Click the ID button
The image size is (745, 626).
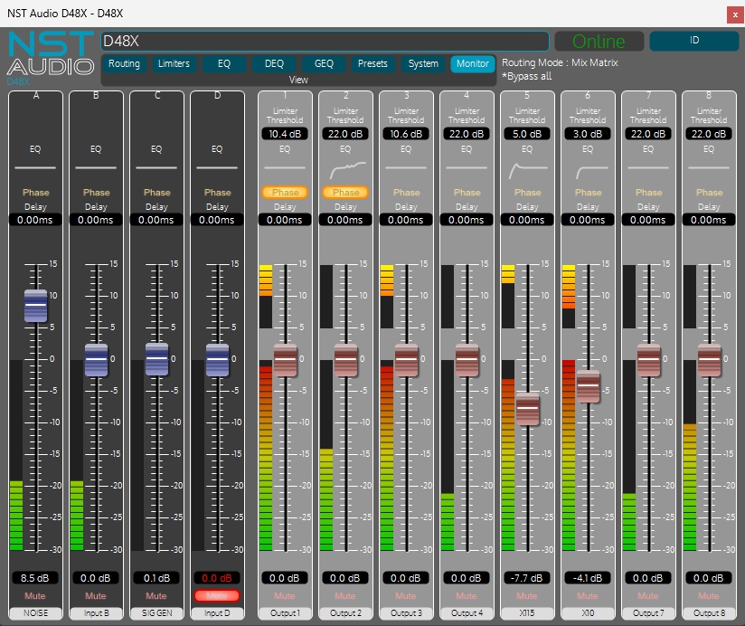coord(694,41)
